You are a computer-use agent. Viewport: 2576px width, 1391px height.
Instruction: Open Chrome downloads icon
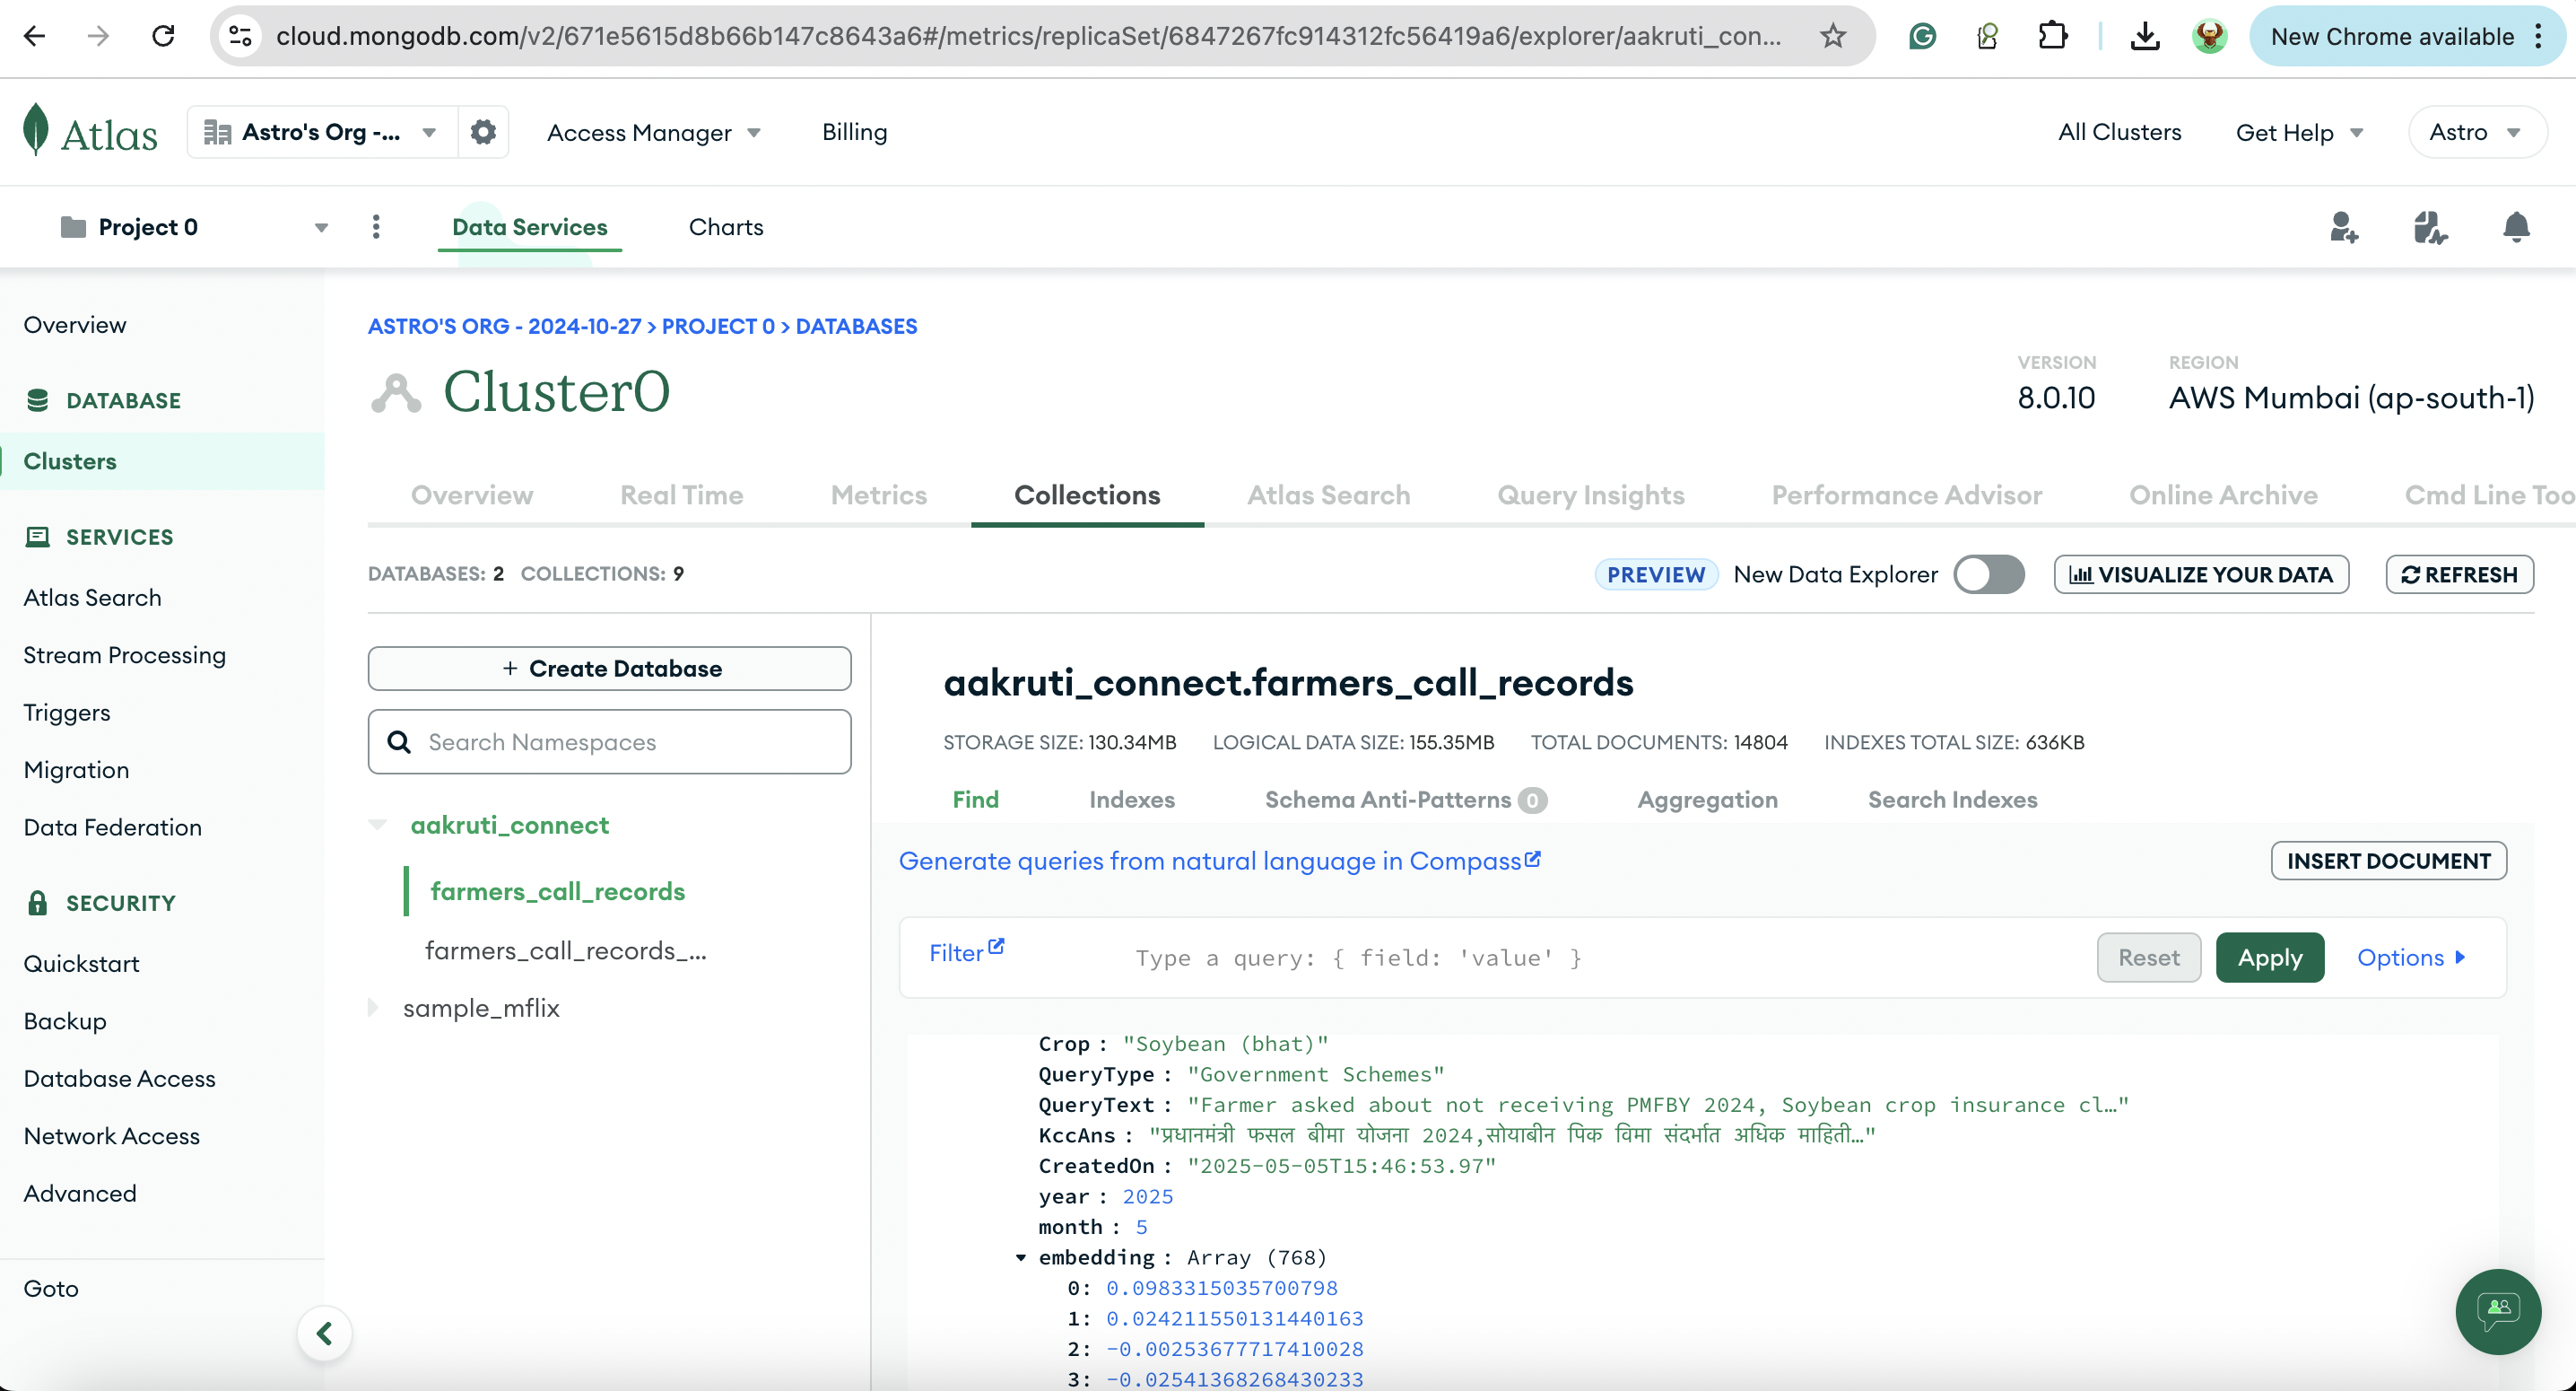click(x=2144, y=37)
